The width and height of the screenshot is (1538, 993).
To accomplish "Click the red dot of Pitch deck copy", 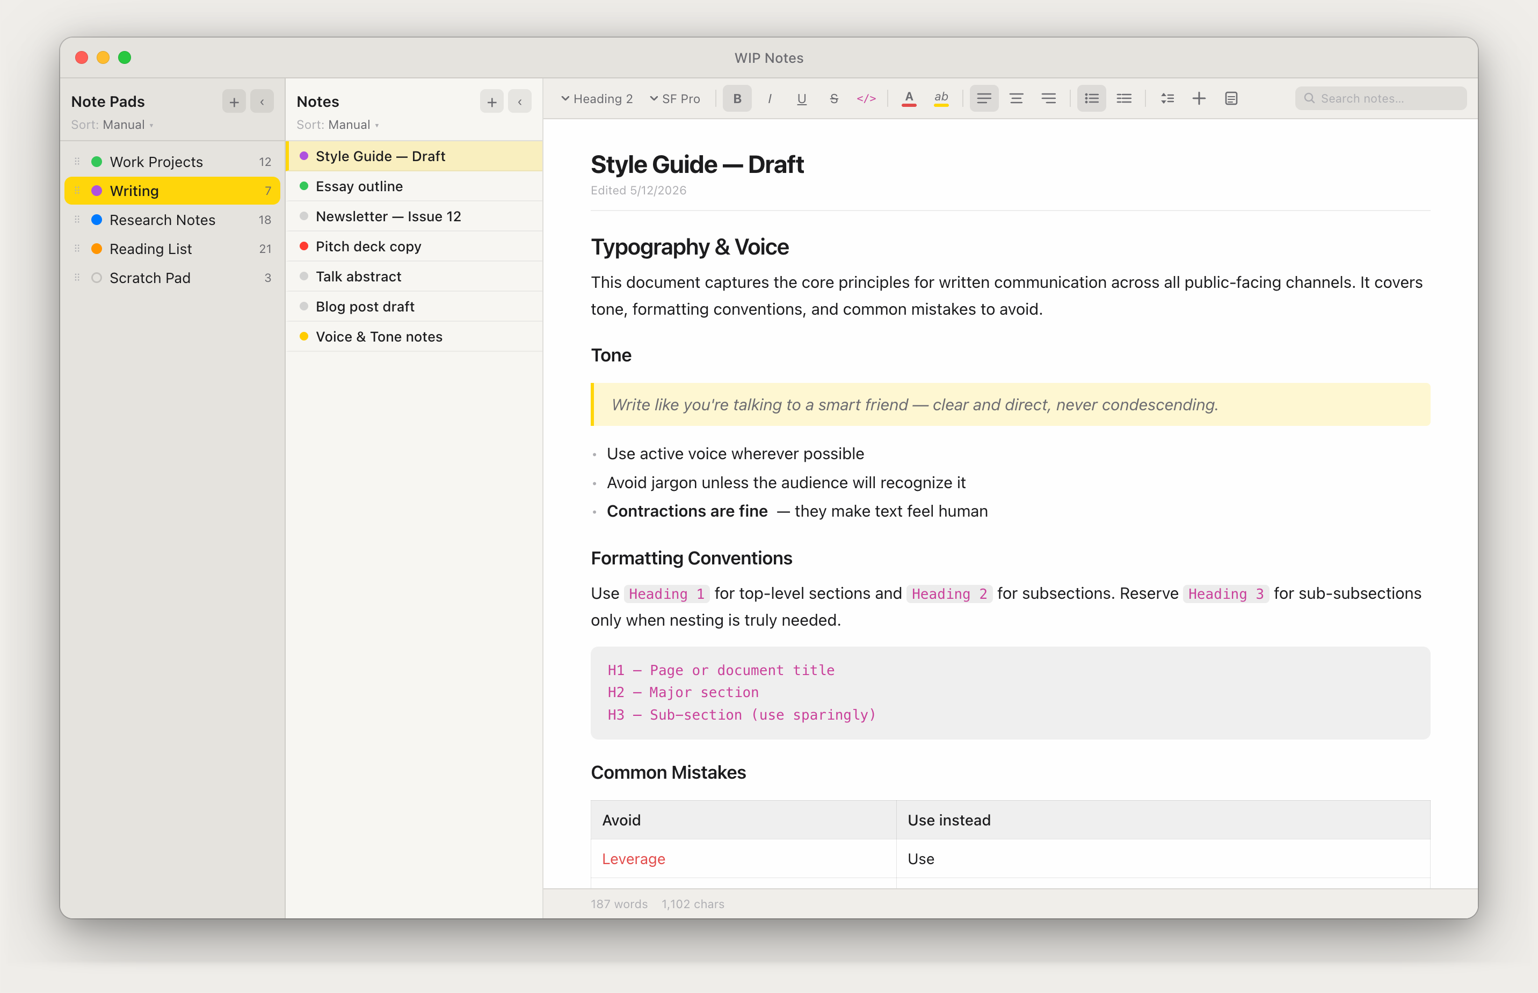I will [x=303, y=247].
